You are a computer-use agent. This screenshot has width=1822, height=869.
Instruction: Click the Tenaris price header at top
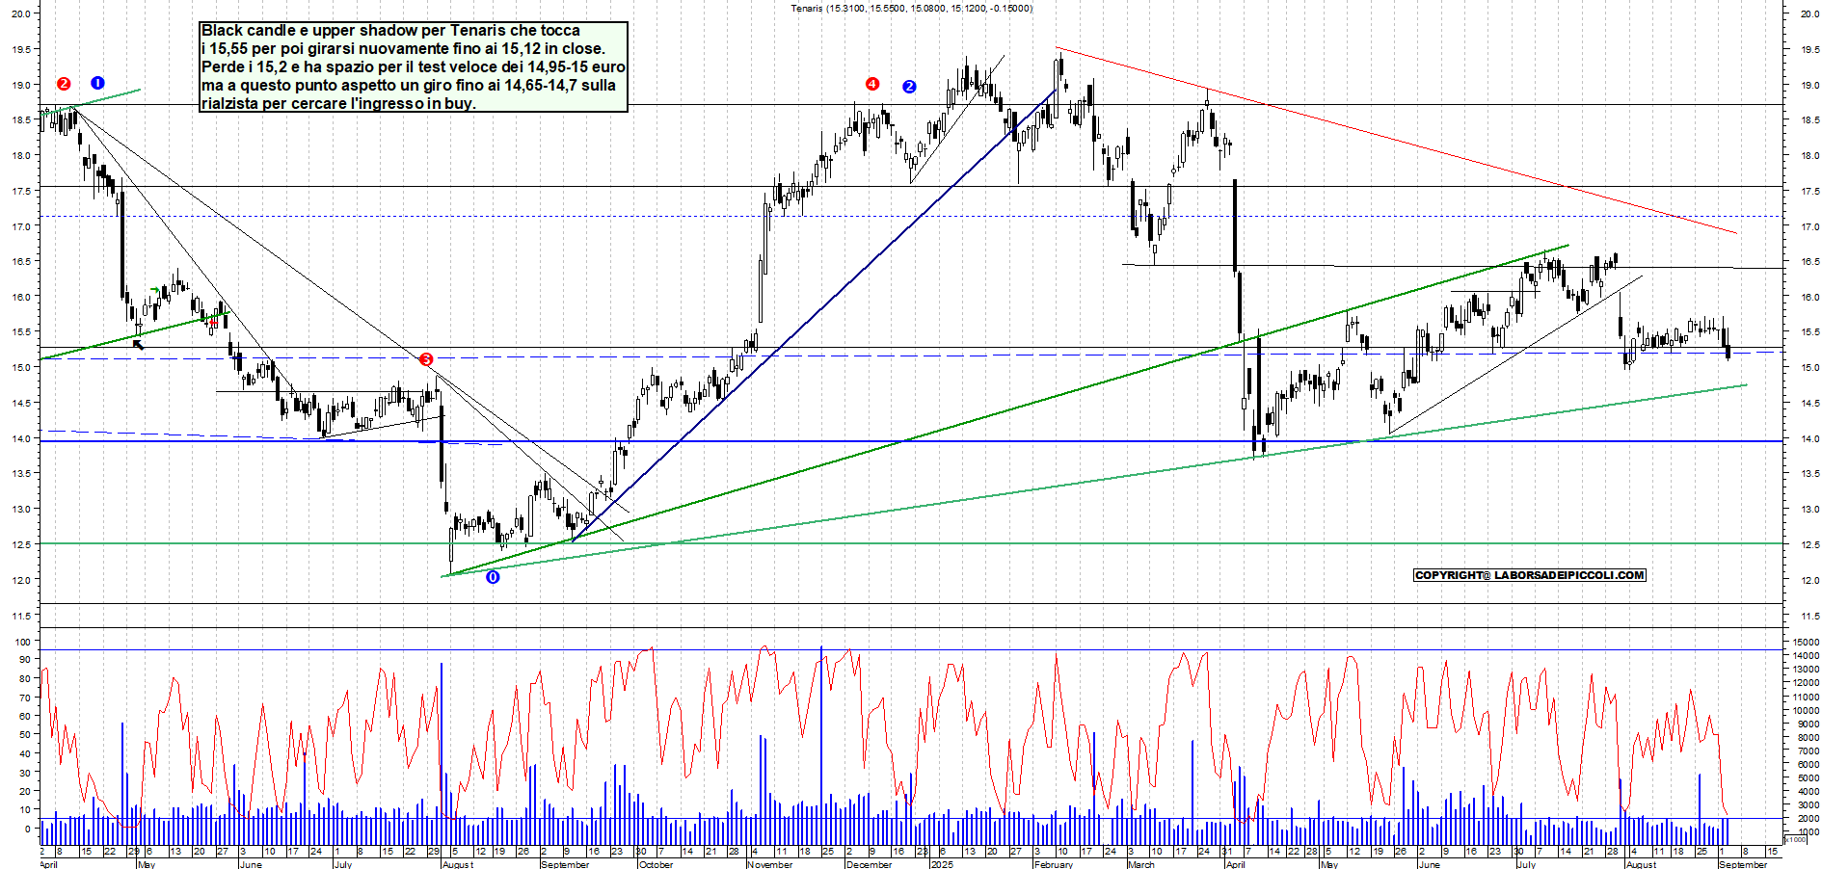click(x=911, y=9)
